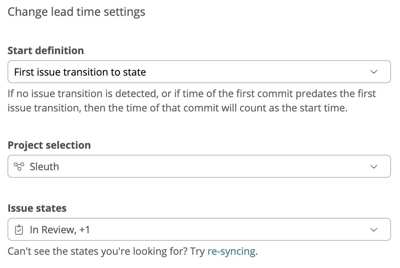This screenshot has width=400, height=268.
Task: Click the clipboard icon in Issue states
Action: 19,230
